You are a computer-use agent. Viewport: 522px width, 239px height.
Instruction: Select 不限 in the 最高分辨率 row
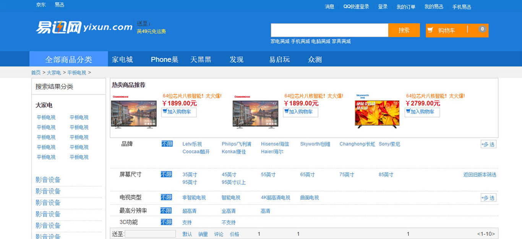click(166, 211)
